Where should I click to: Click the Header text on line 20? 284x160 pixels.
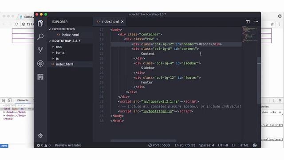205,44
